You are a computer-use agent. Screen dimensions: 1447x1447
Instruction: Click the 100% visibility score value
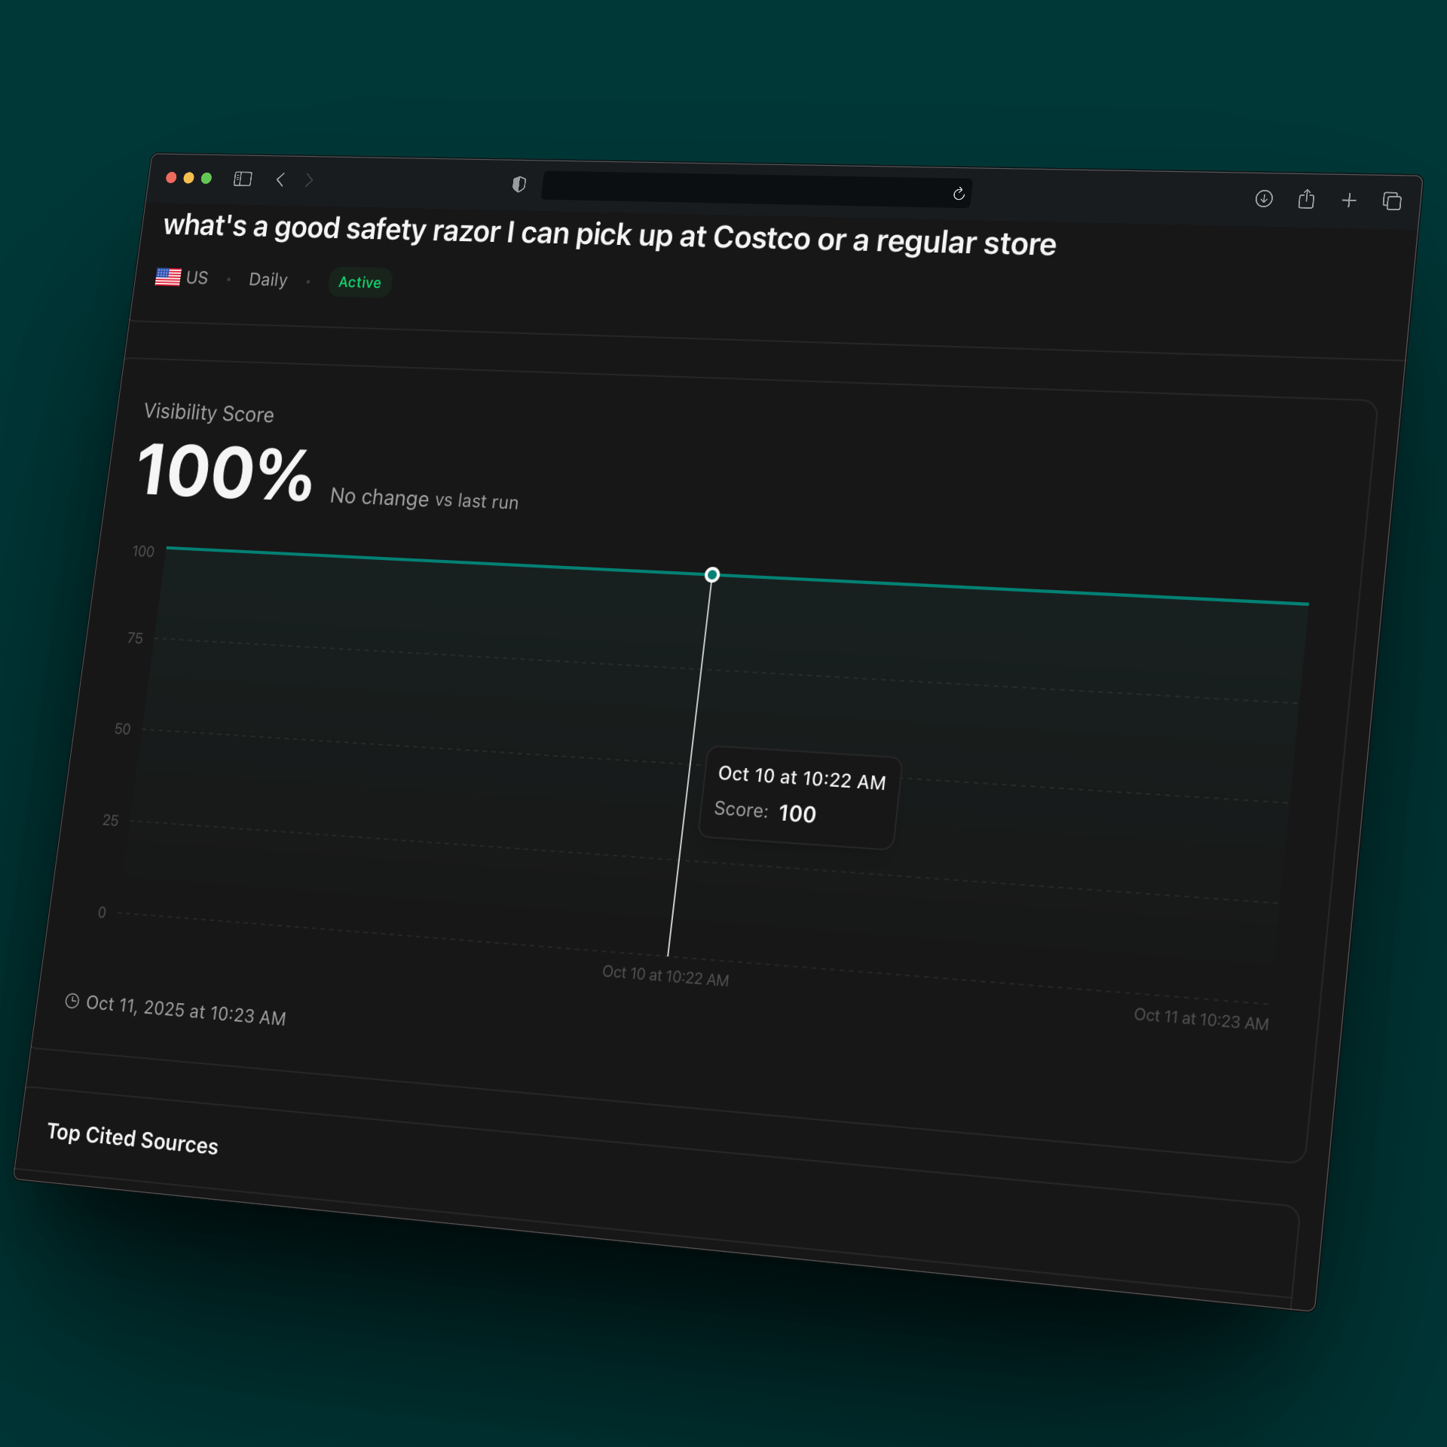[x=225, y=473]
